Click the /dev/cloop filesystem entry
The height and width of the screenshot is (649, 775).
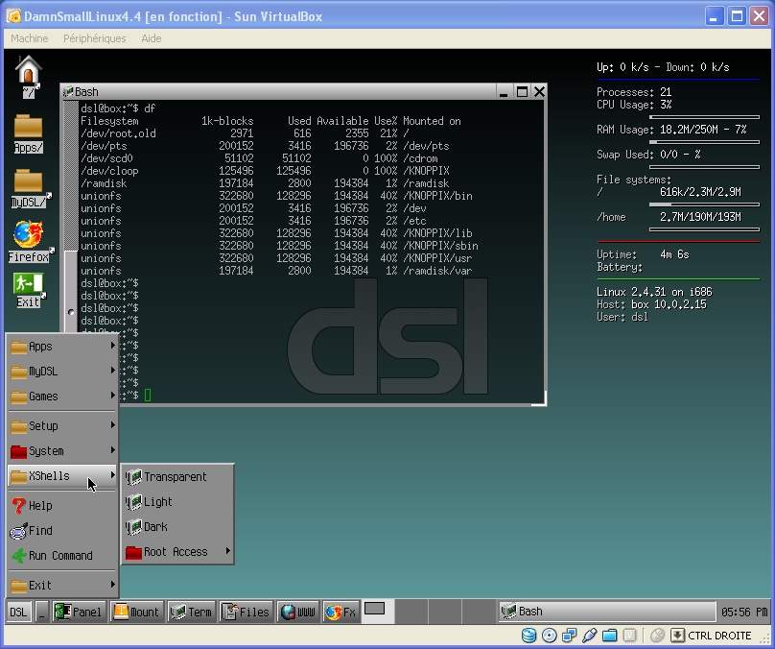[109, 171]
